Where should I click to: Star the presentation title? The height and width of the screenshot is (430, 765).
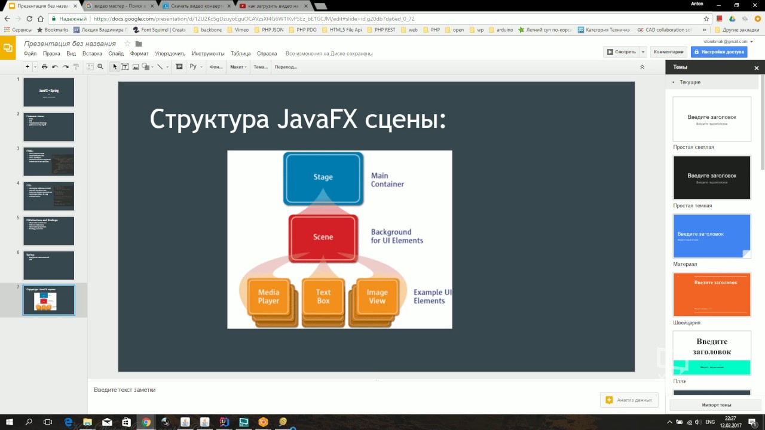(x=127, y=44)
